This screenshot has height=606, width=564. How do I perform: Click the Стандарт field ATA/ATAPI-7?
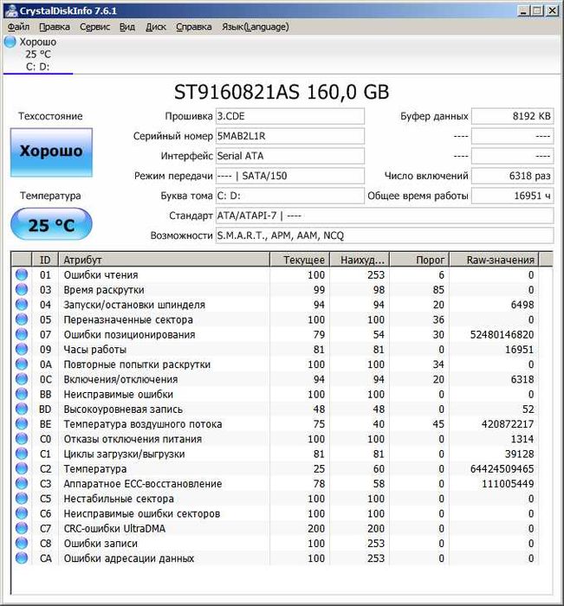[x=385, y=216]
